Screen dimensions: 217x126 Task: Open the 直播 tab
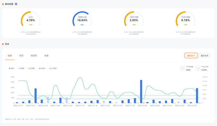[x=46, y=56]
